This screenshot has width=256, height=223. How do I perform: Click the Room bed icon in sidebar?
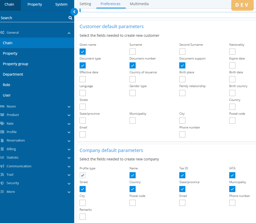click(x=2, y=106)
